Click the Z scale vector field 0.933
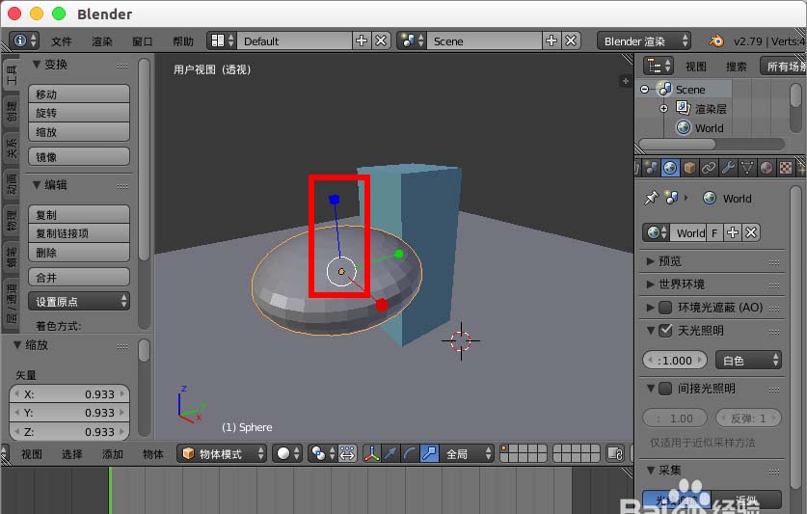The width and height of the screenshot is (807, 514). pos(69,432)
